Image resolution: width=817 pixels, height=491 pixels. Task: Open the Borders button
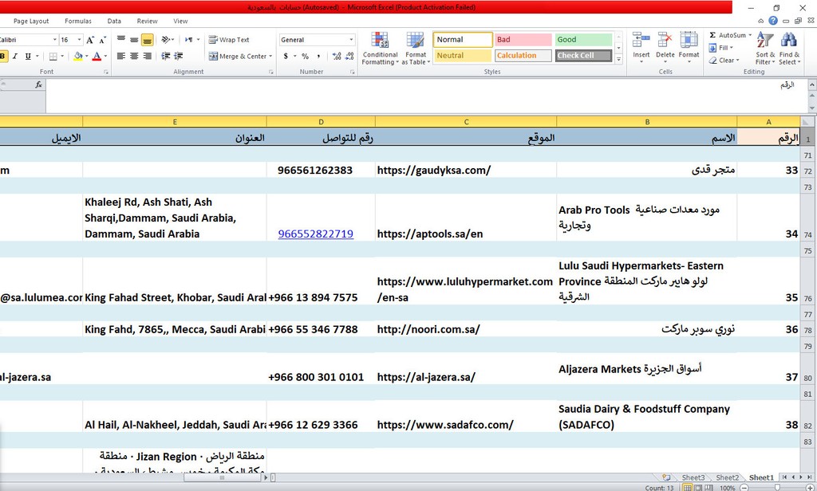click(x=53, y=57)
